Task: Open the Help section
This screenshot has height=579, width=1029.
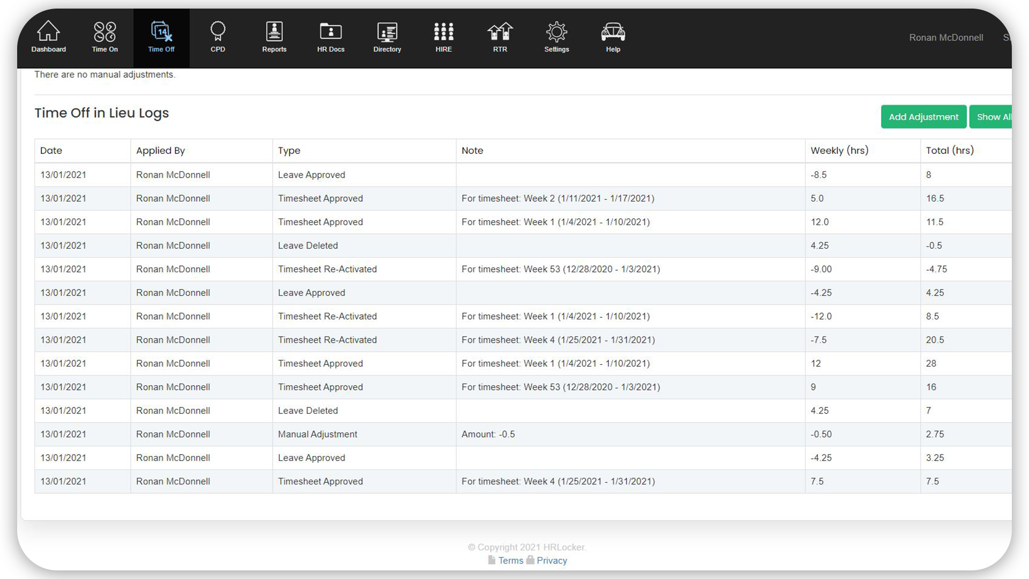Action: (x=612, y=37)
